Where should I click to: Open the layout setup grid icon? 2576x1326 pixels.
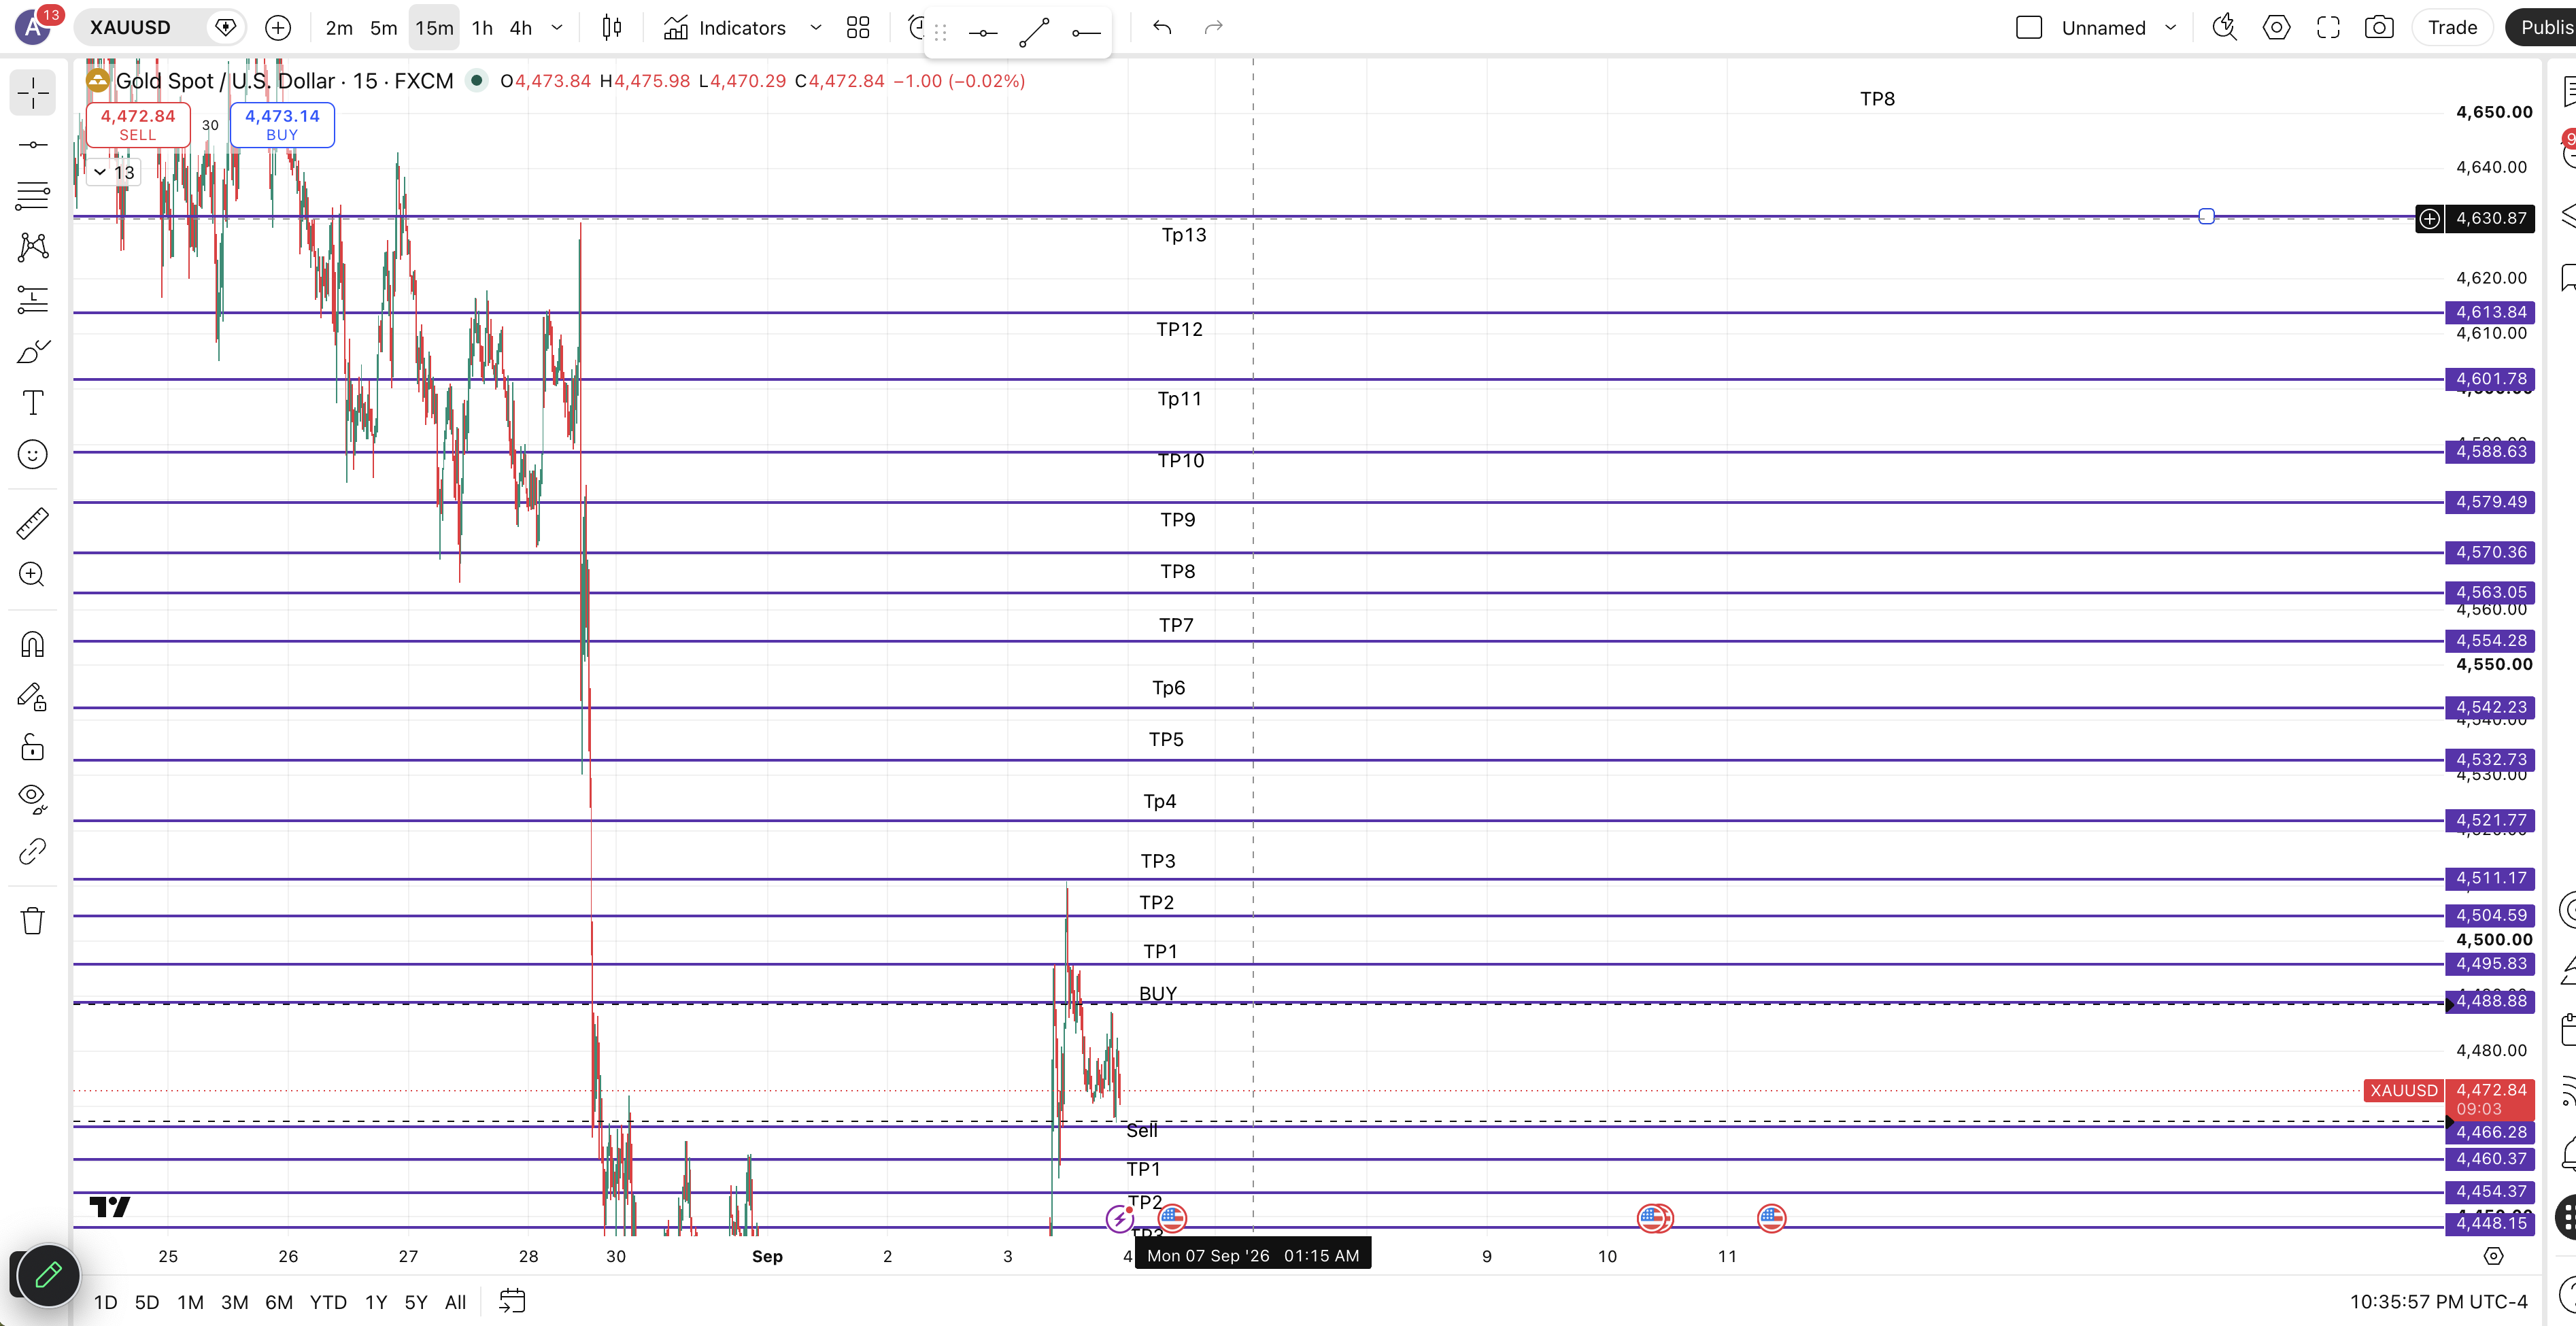click(x=858, y=28)
